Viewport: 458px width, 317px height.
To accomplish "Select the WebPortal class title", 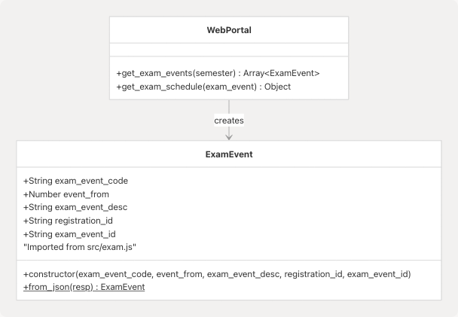I will (229, 30).
